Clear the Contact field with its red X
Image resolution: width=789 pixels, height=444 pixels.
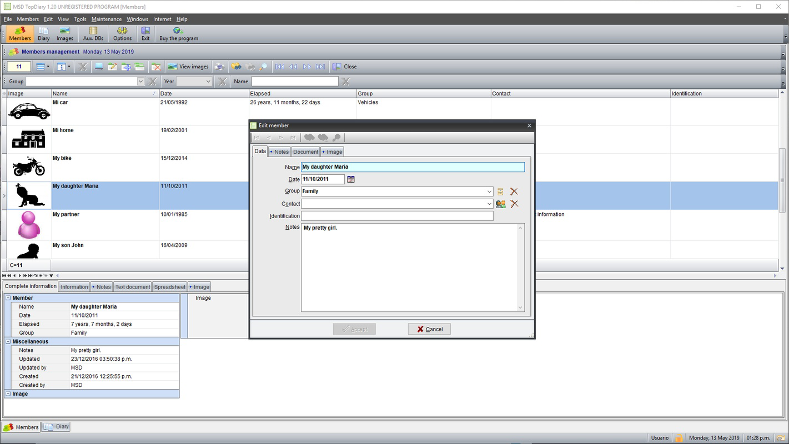click(514, 204)
